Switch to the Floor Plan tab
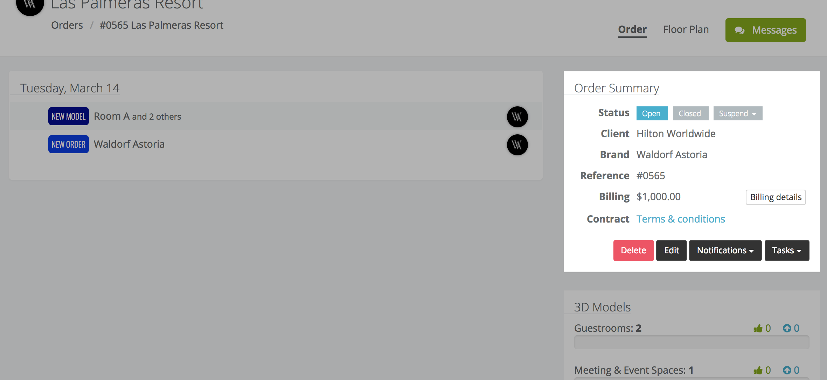Screen dimensions: 827x380 tap(686, 30)
